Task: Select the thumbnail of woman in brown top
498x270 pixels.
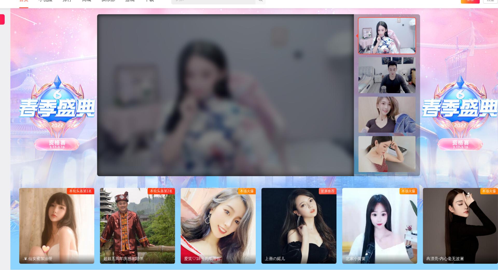Action: (x=387, y=114)
